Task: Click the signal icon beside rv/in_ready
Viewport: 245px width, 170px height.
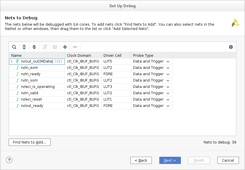Action: (18, 74)
